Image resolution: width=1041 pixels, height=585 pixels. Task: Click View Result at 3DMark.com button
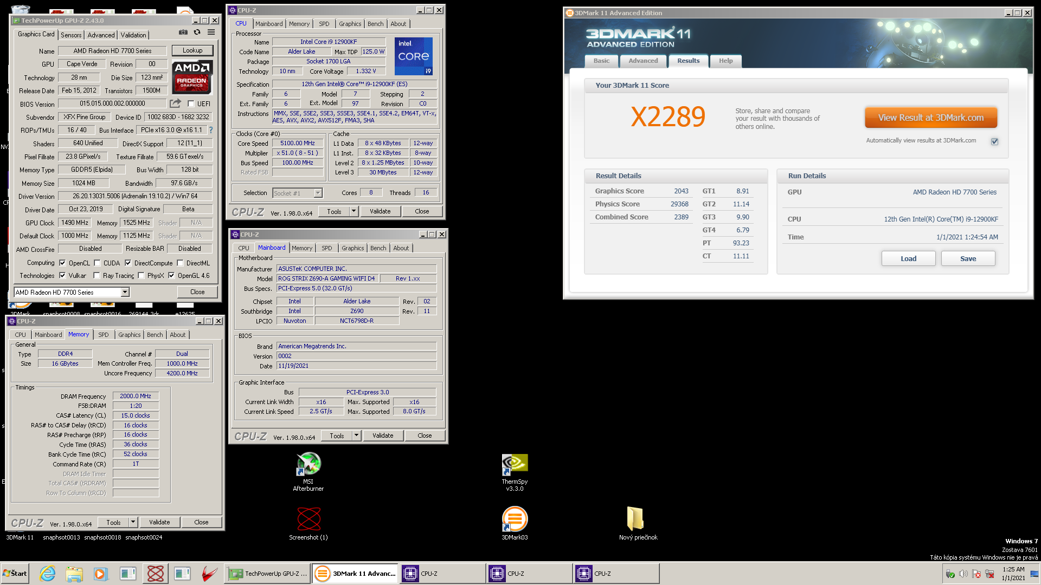931,118
